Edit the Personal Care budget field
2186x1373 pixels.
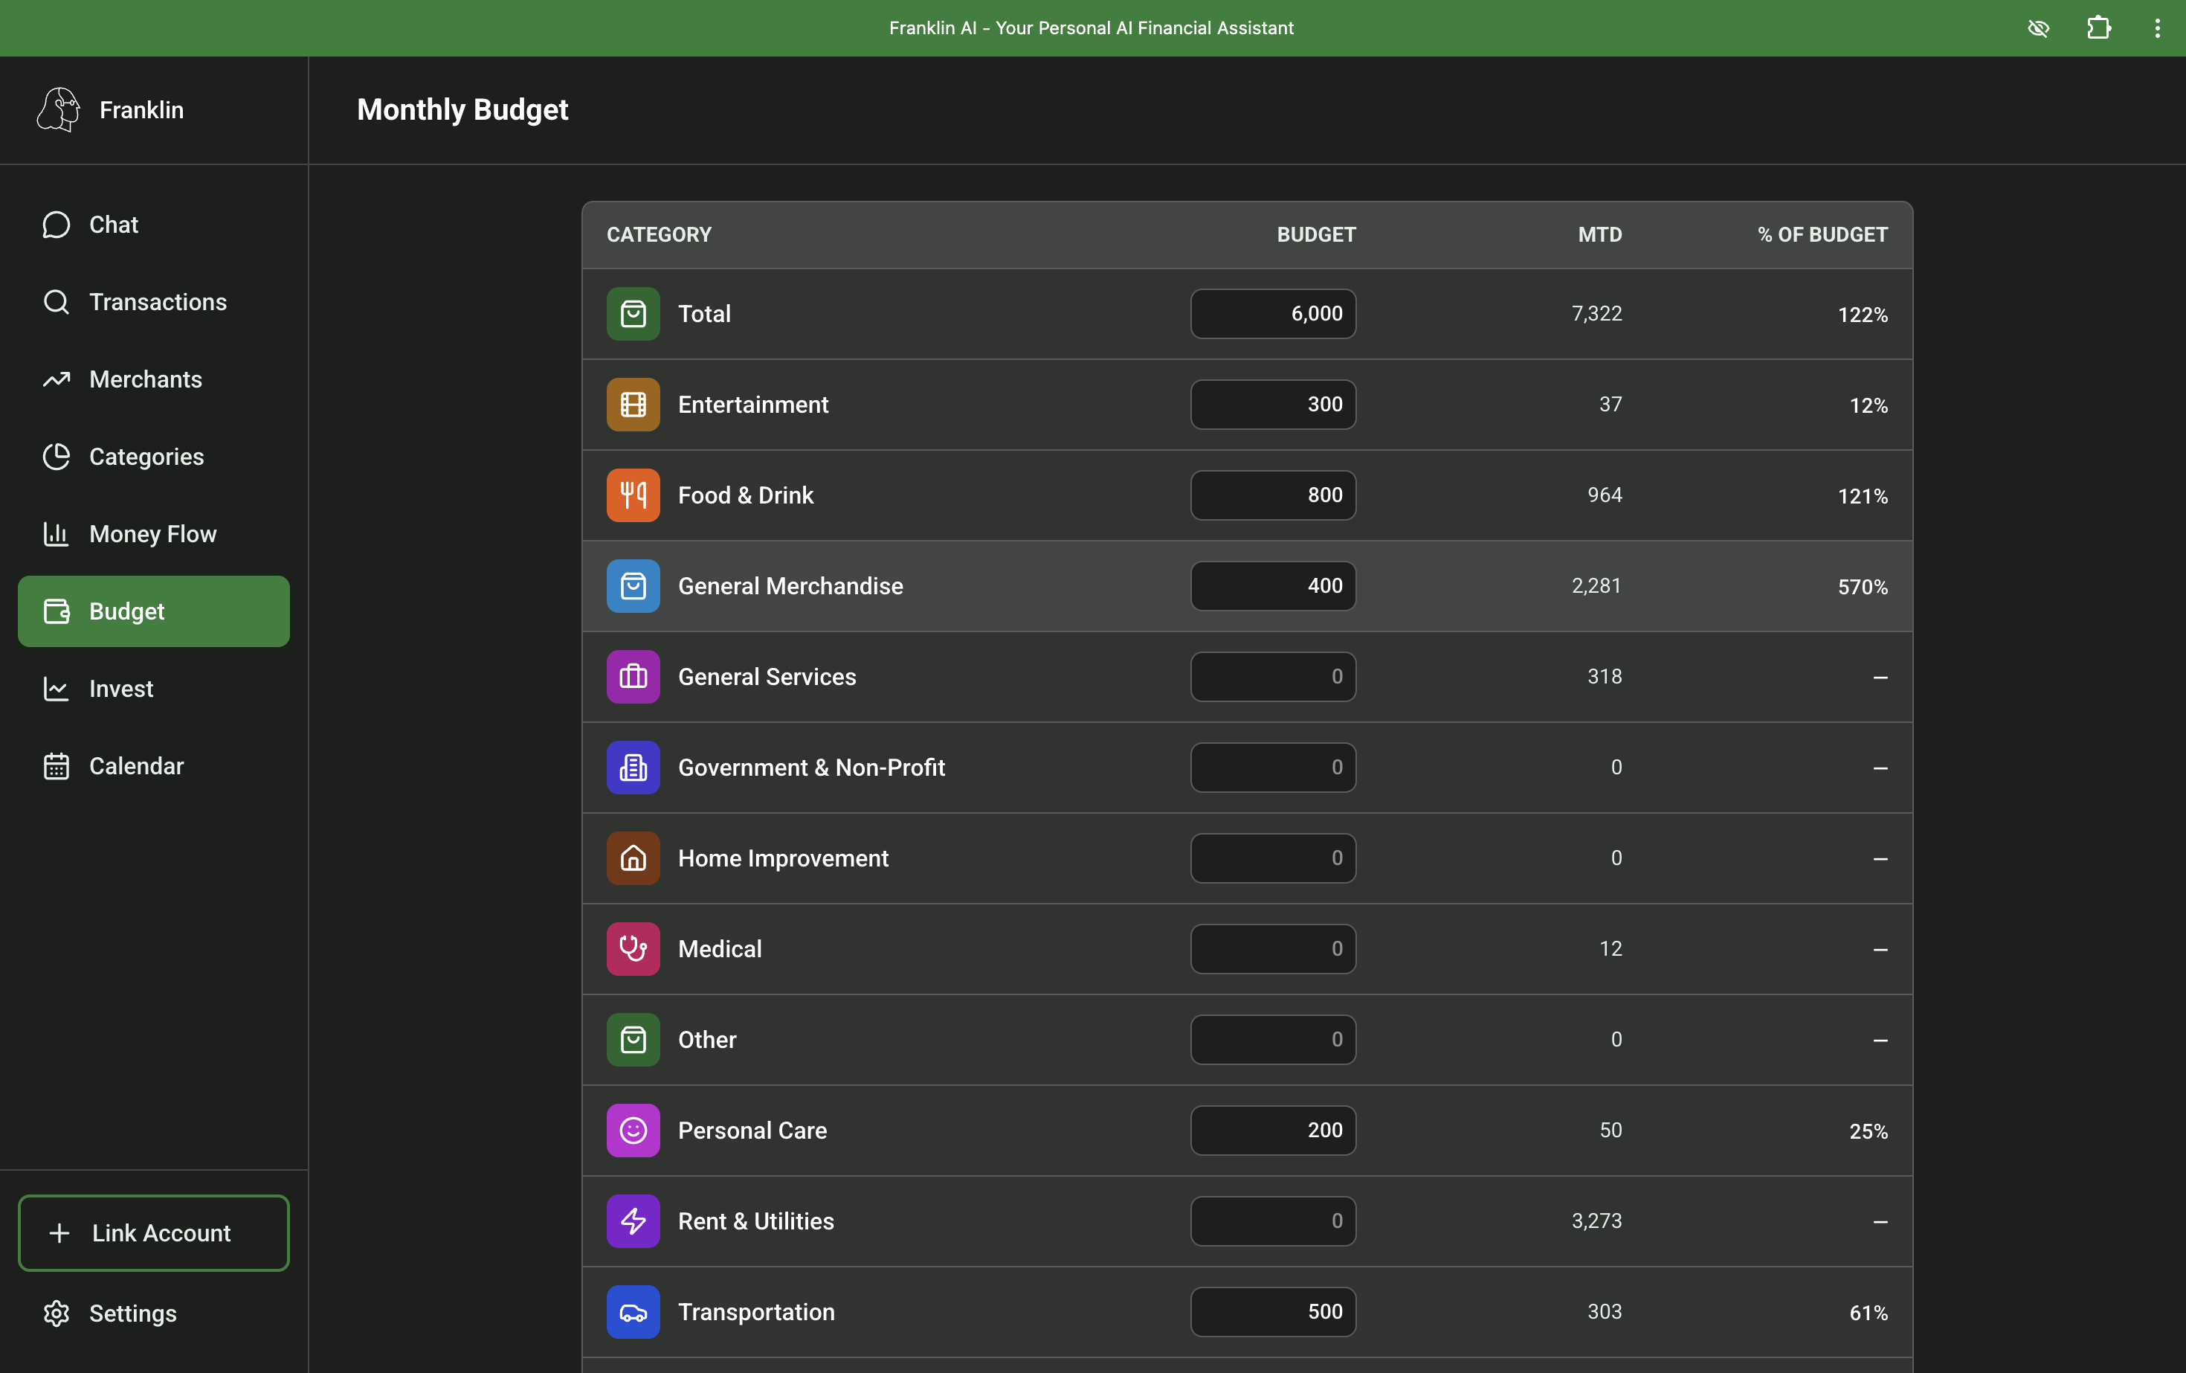1273,1131
